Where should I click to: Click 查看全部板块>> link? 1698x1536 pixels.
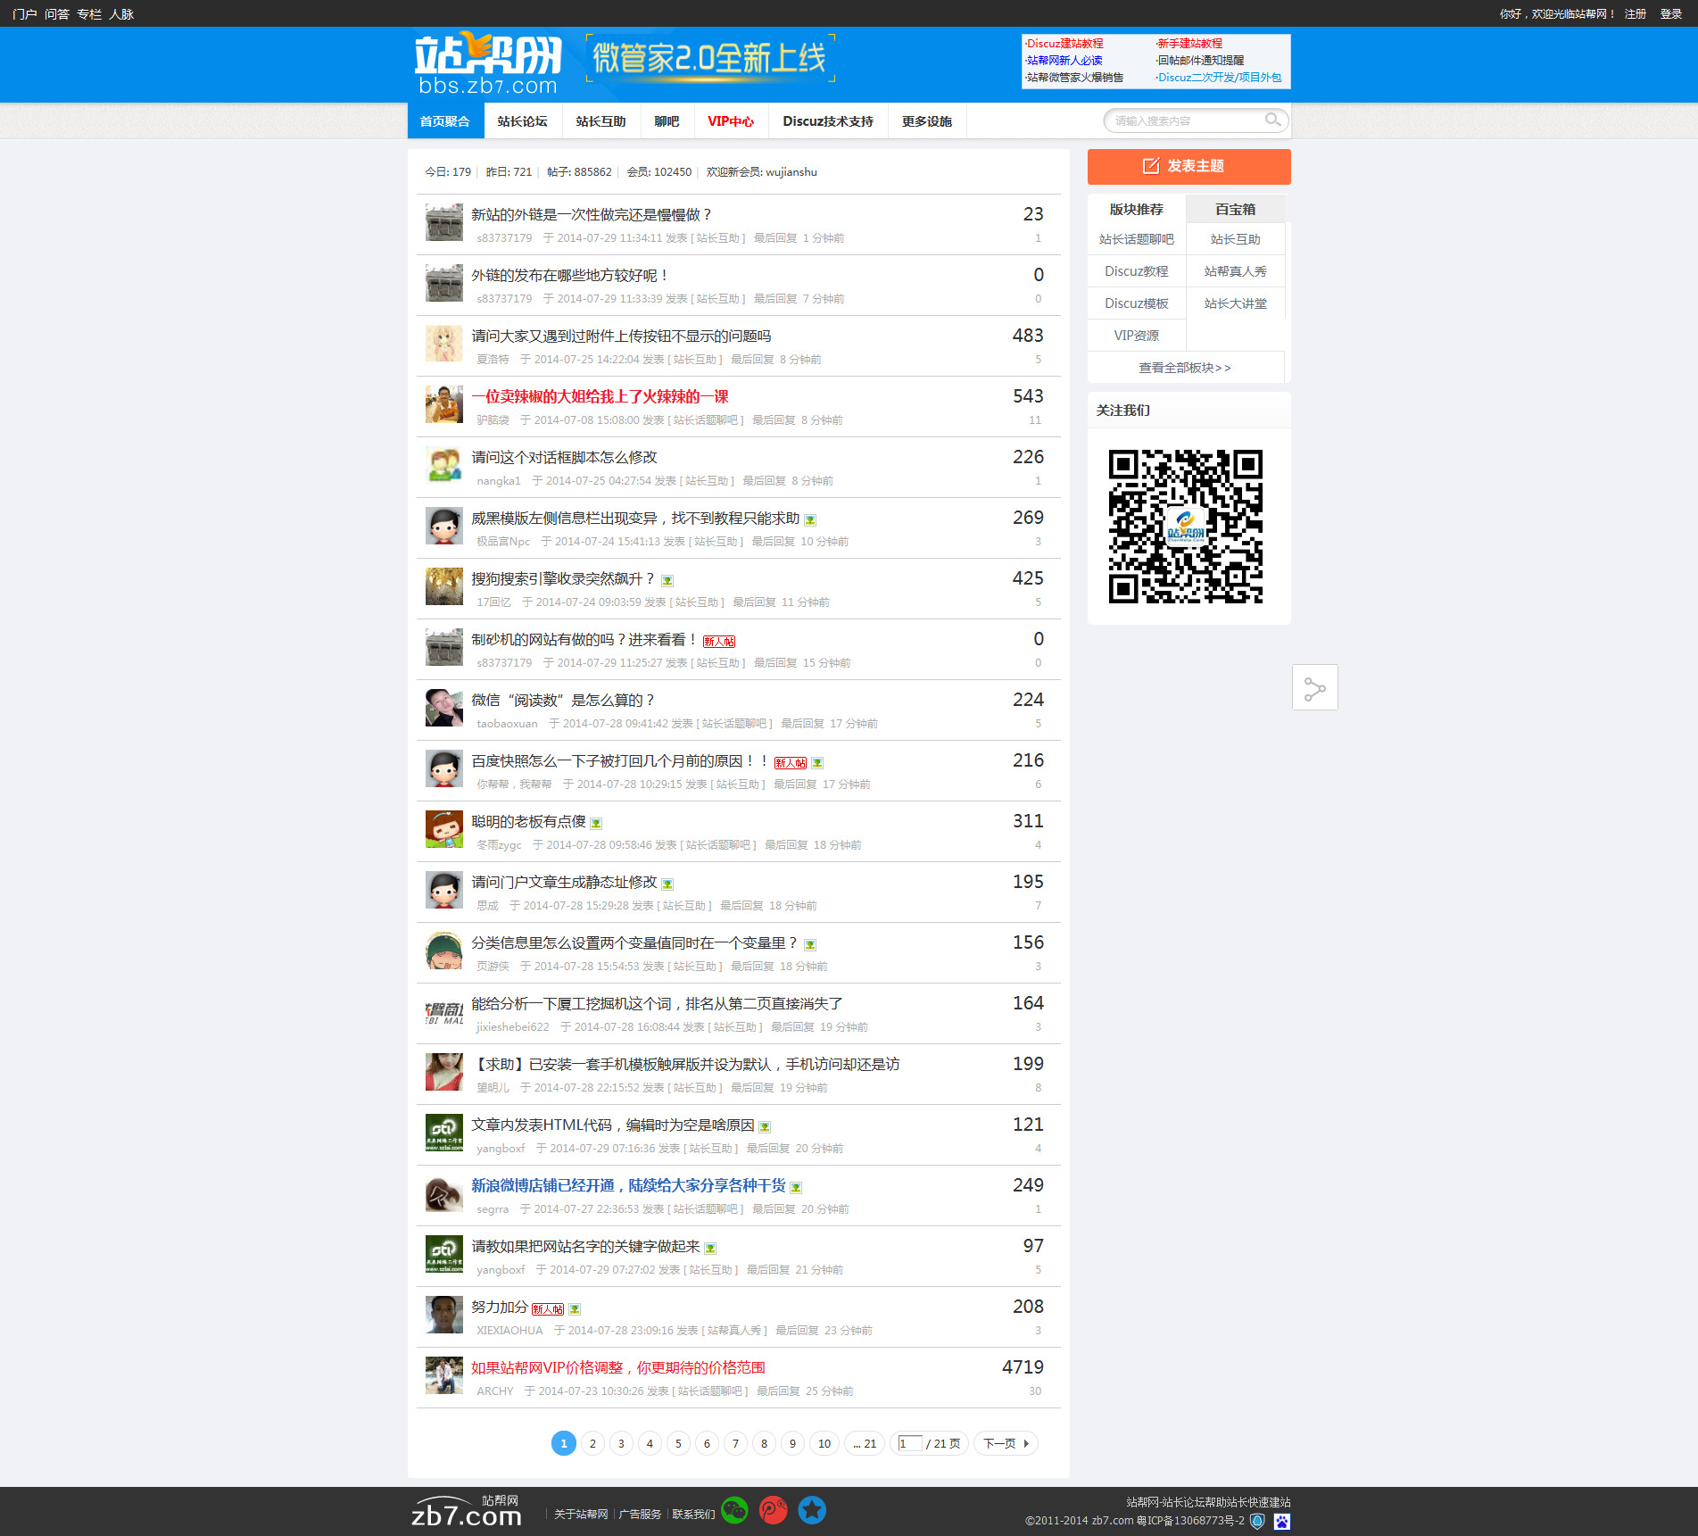pyautogui.click(x=1185, y=368)
